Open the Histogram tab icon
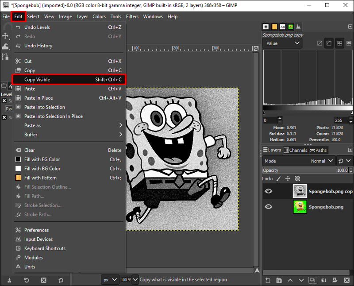The height and width of the screenshot is (286, 354). point(298,27)
